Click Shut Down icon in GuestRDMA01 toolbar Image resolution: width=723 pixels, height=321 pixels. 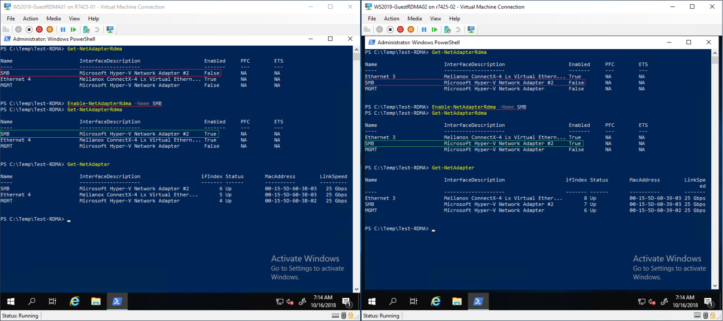pyautogui.click(x=39, y=29)
